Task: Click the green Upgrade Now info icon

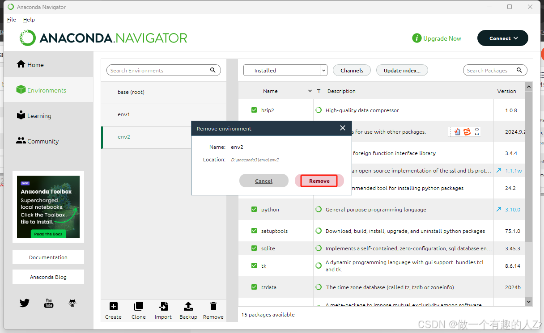Action: (x=416, y=38)
